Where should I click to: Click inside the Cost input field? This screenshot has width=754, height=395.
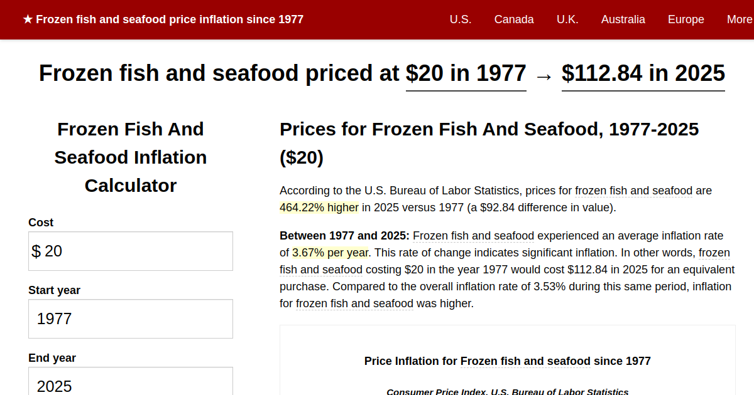[x=130, y=251]
